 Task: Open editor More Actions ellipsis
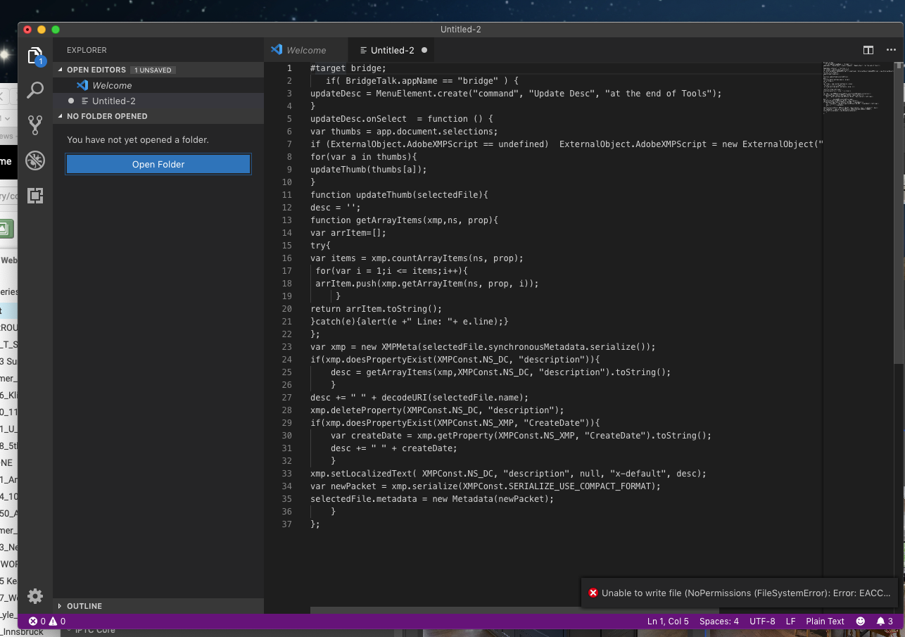[x=892, y=50]
